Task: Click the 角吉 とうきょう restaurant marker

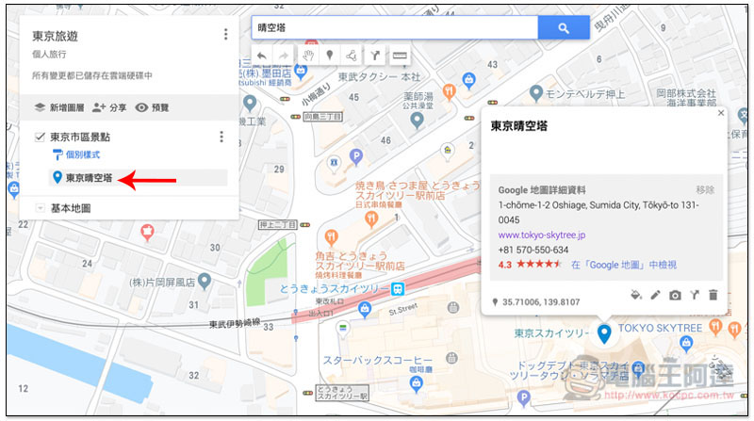Action: point(332,236)
